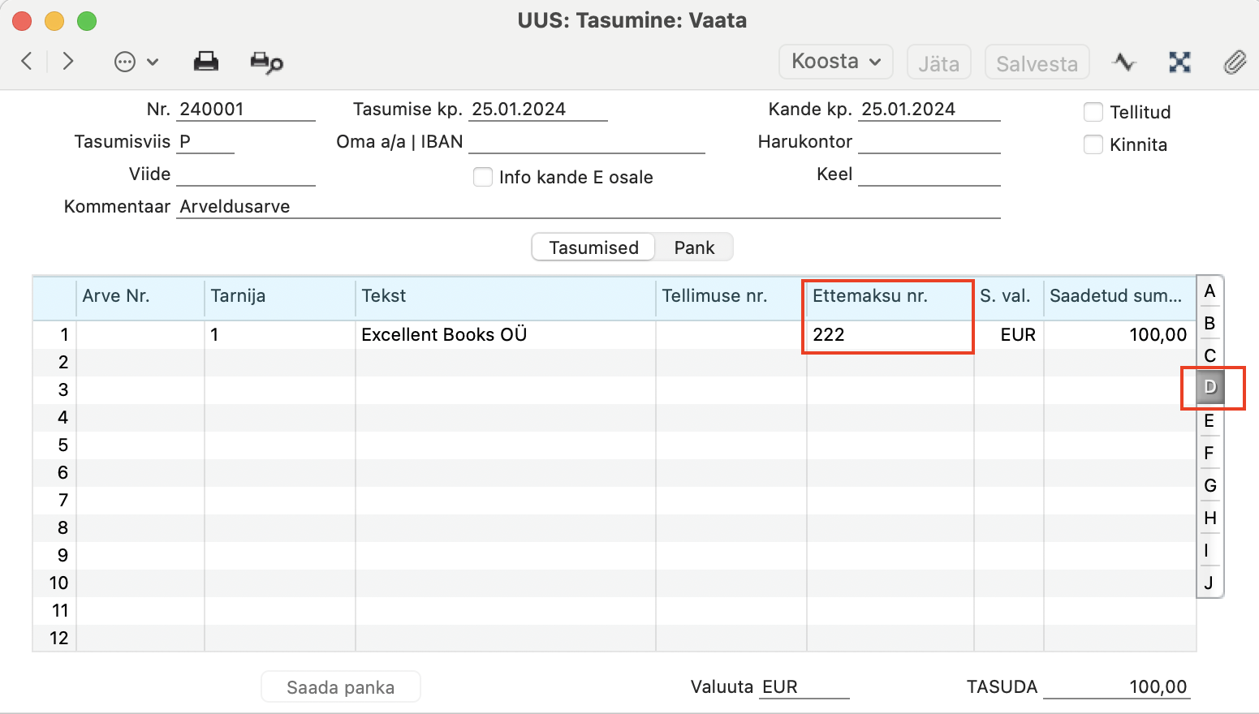1259x714 pixels.
Task: Click the expand window arrows icon
Action: [x=1179, y=62]
